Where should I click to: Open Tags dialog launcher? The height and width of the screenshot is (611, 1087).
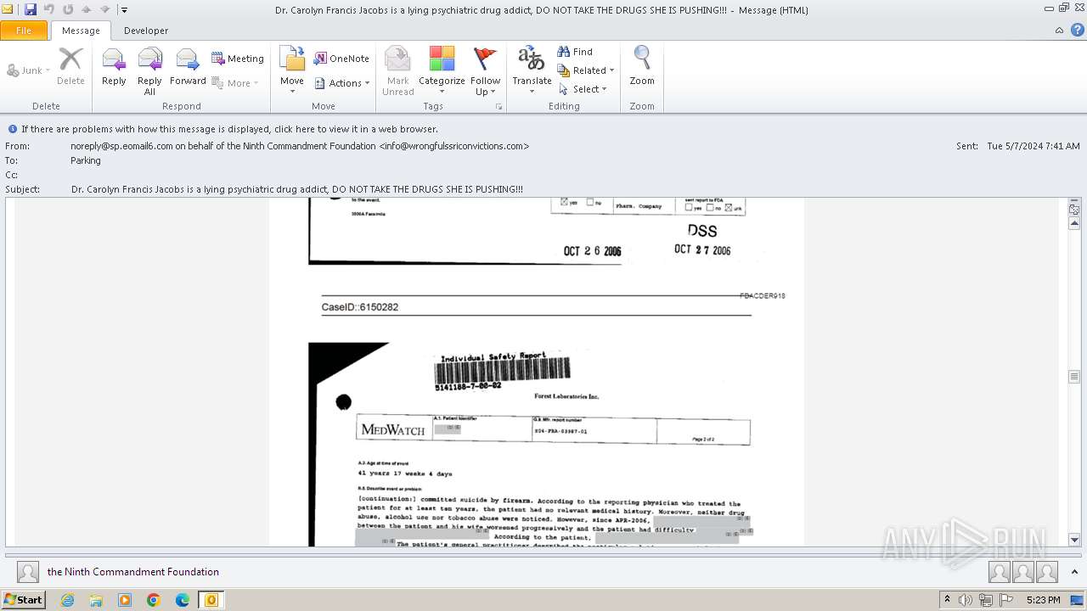click(499, 107)
